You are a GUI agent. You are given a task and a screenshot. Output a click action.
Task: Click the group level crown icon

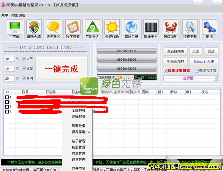pyautogui.click(x=120, y=77)
